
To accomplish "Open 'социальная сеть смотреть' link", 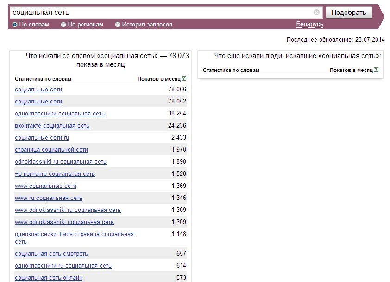I will (51, 254).
